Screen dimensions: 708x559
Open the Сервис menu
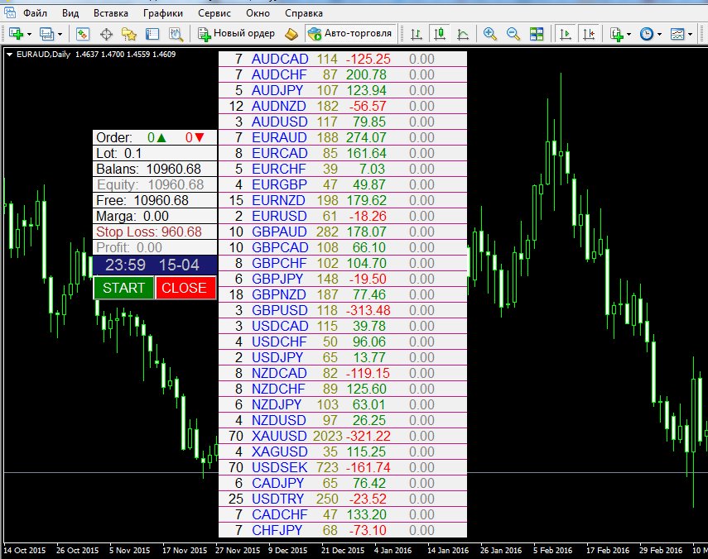point(214,13)
